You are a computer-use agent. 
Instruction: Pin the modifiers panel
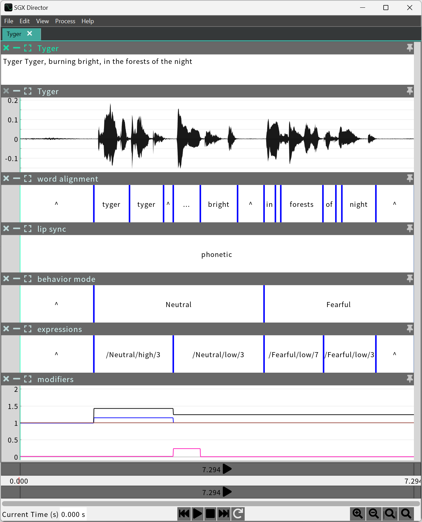[x=410, y=379]
